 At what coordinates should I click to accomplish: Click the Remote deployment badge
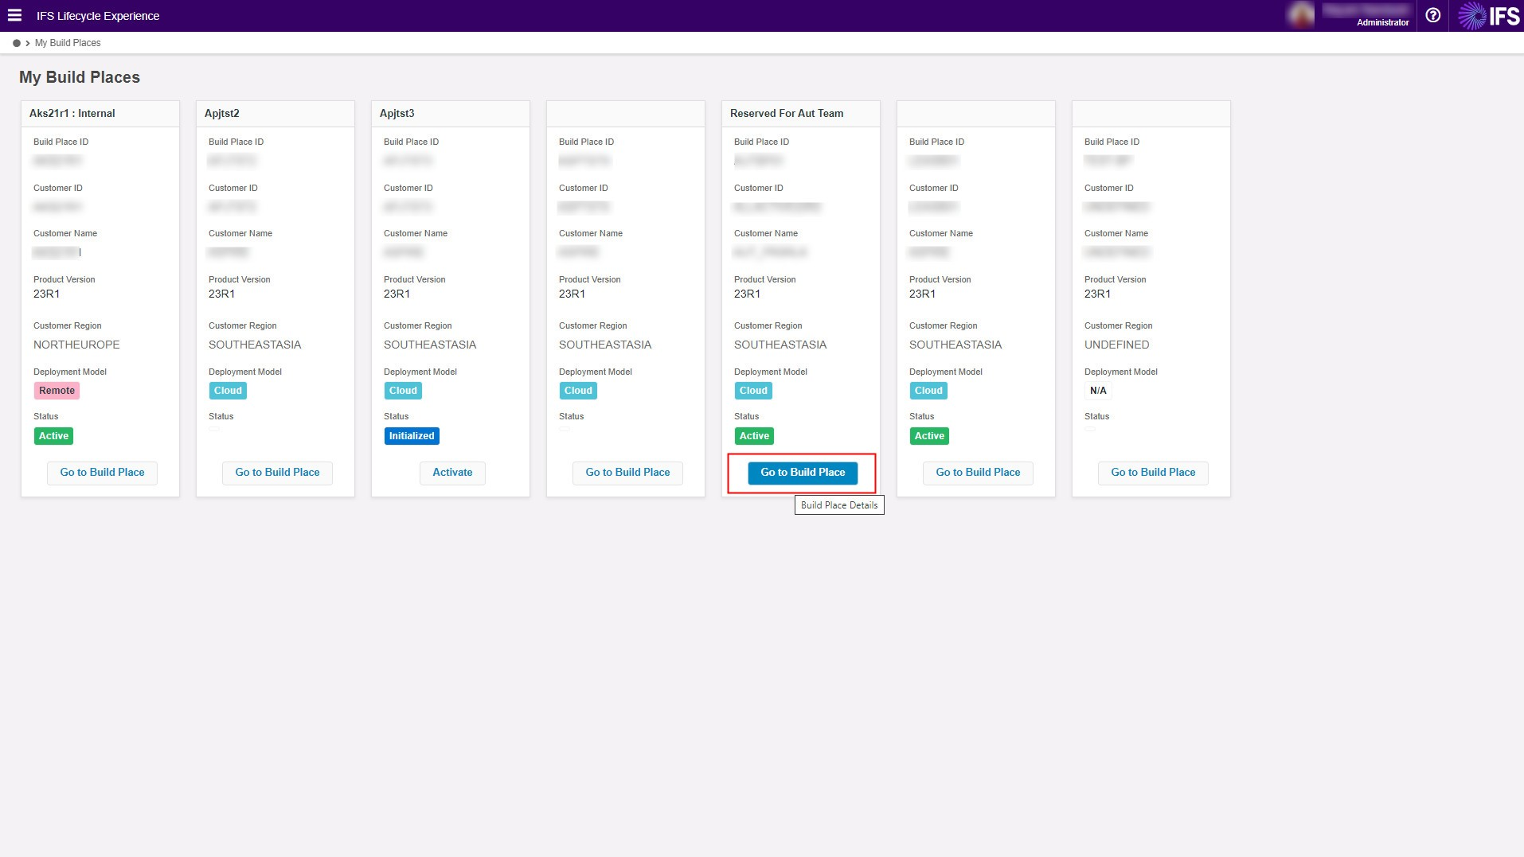tap(57, 391)
